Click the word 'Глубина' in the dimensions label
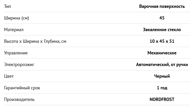This screenshot has height=106, width=190. (x=51, y=41)
